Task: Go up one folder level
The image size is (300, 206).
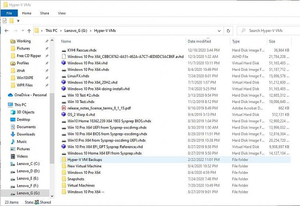Action: click(29, 31)
